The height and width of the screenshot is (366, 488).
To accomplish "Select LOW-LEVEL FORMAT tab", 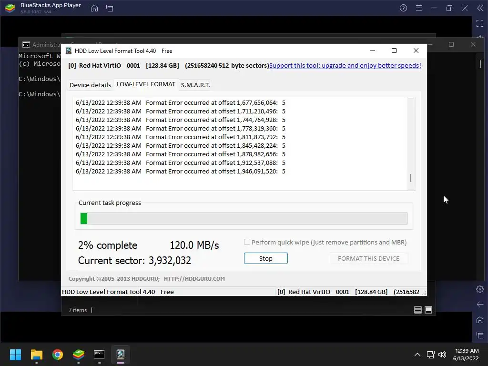I will tap(146, 84).
